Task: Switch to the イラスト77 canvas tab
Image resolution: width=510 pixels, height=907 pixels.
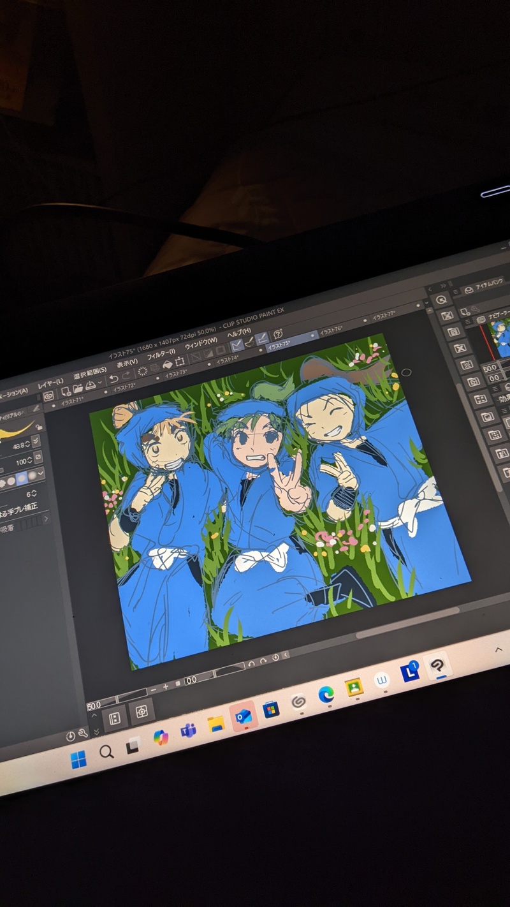Action: coord(383,316)
